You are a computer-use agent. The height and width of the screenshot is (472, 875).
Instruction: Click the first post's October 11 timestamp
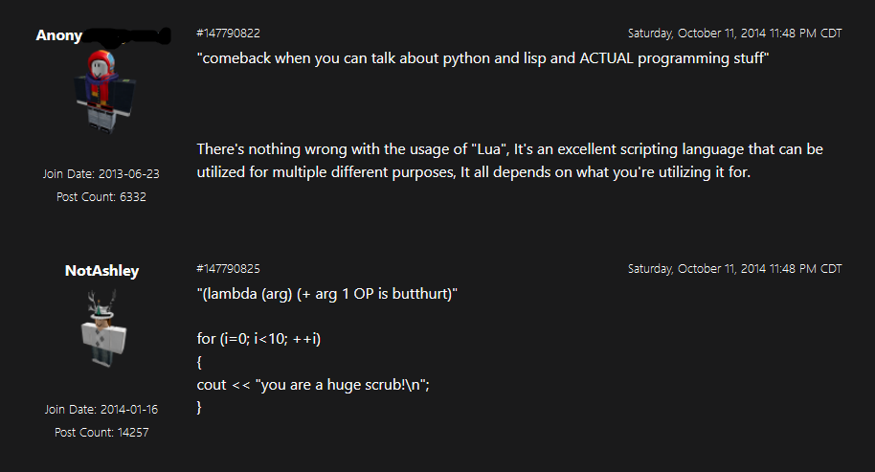(734, 33)
